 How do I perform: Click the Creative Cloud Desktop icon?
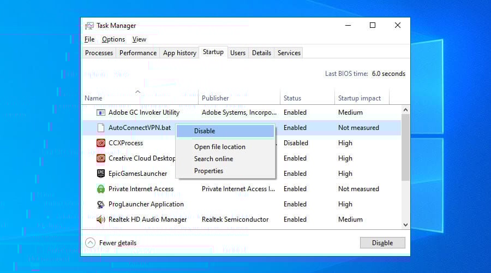tap(100, 158)
